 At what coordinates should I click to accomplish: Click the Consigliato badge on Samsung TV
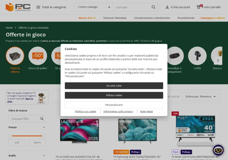tap(121, 152)
